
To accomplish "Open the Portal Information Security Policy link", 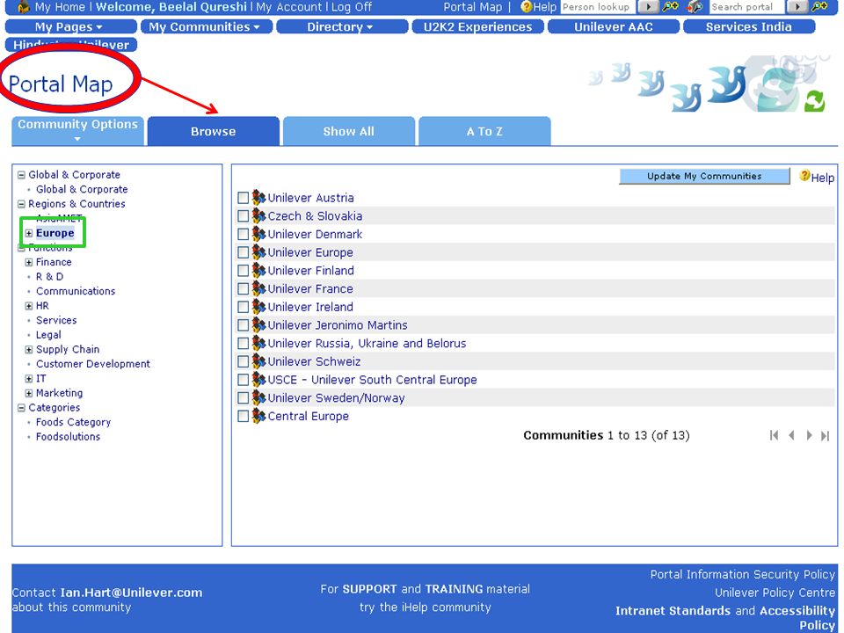I will point(743,574).
